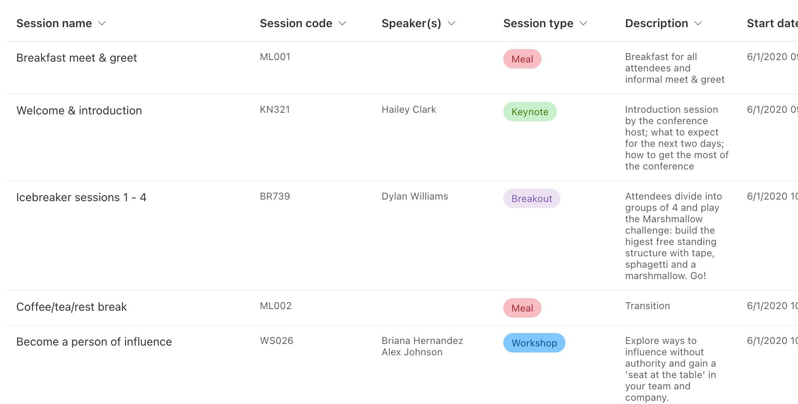Click the blue Workshop type pill

pyautogui.click(x=534, y=343)
